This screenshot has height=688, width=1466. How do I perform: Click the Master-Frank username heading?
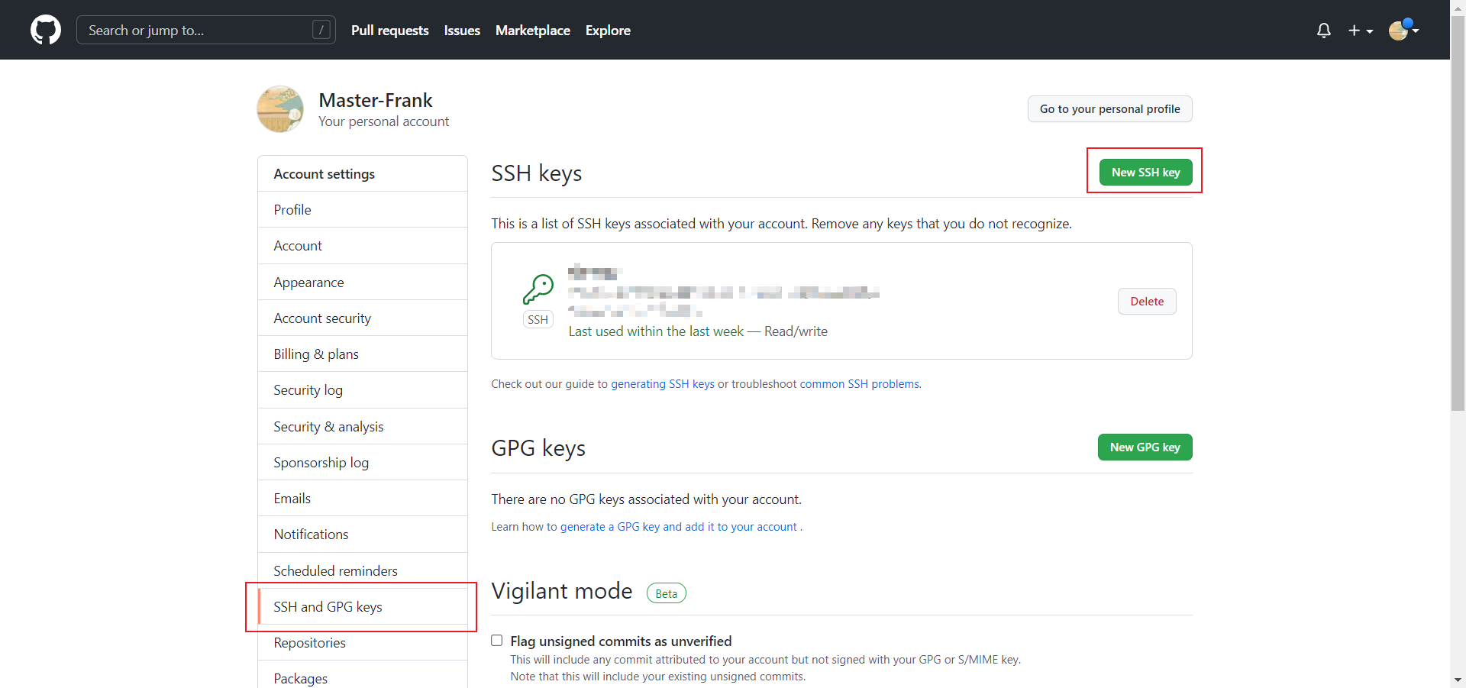[376, 100]
